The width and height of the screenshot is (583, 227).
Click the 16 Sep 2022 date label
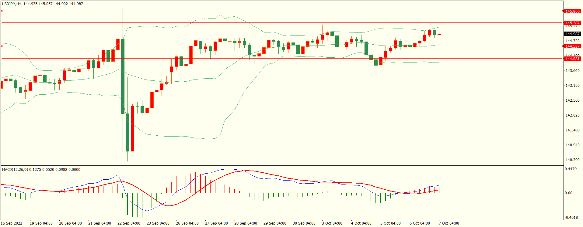click(12, 223)
